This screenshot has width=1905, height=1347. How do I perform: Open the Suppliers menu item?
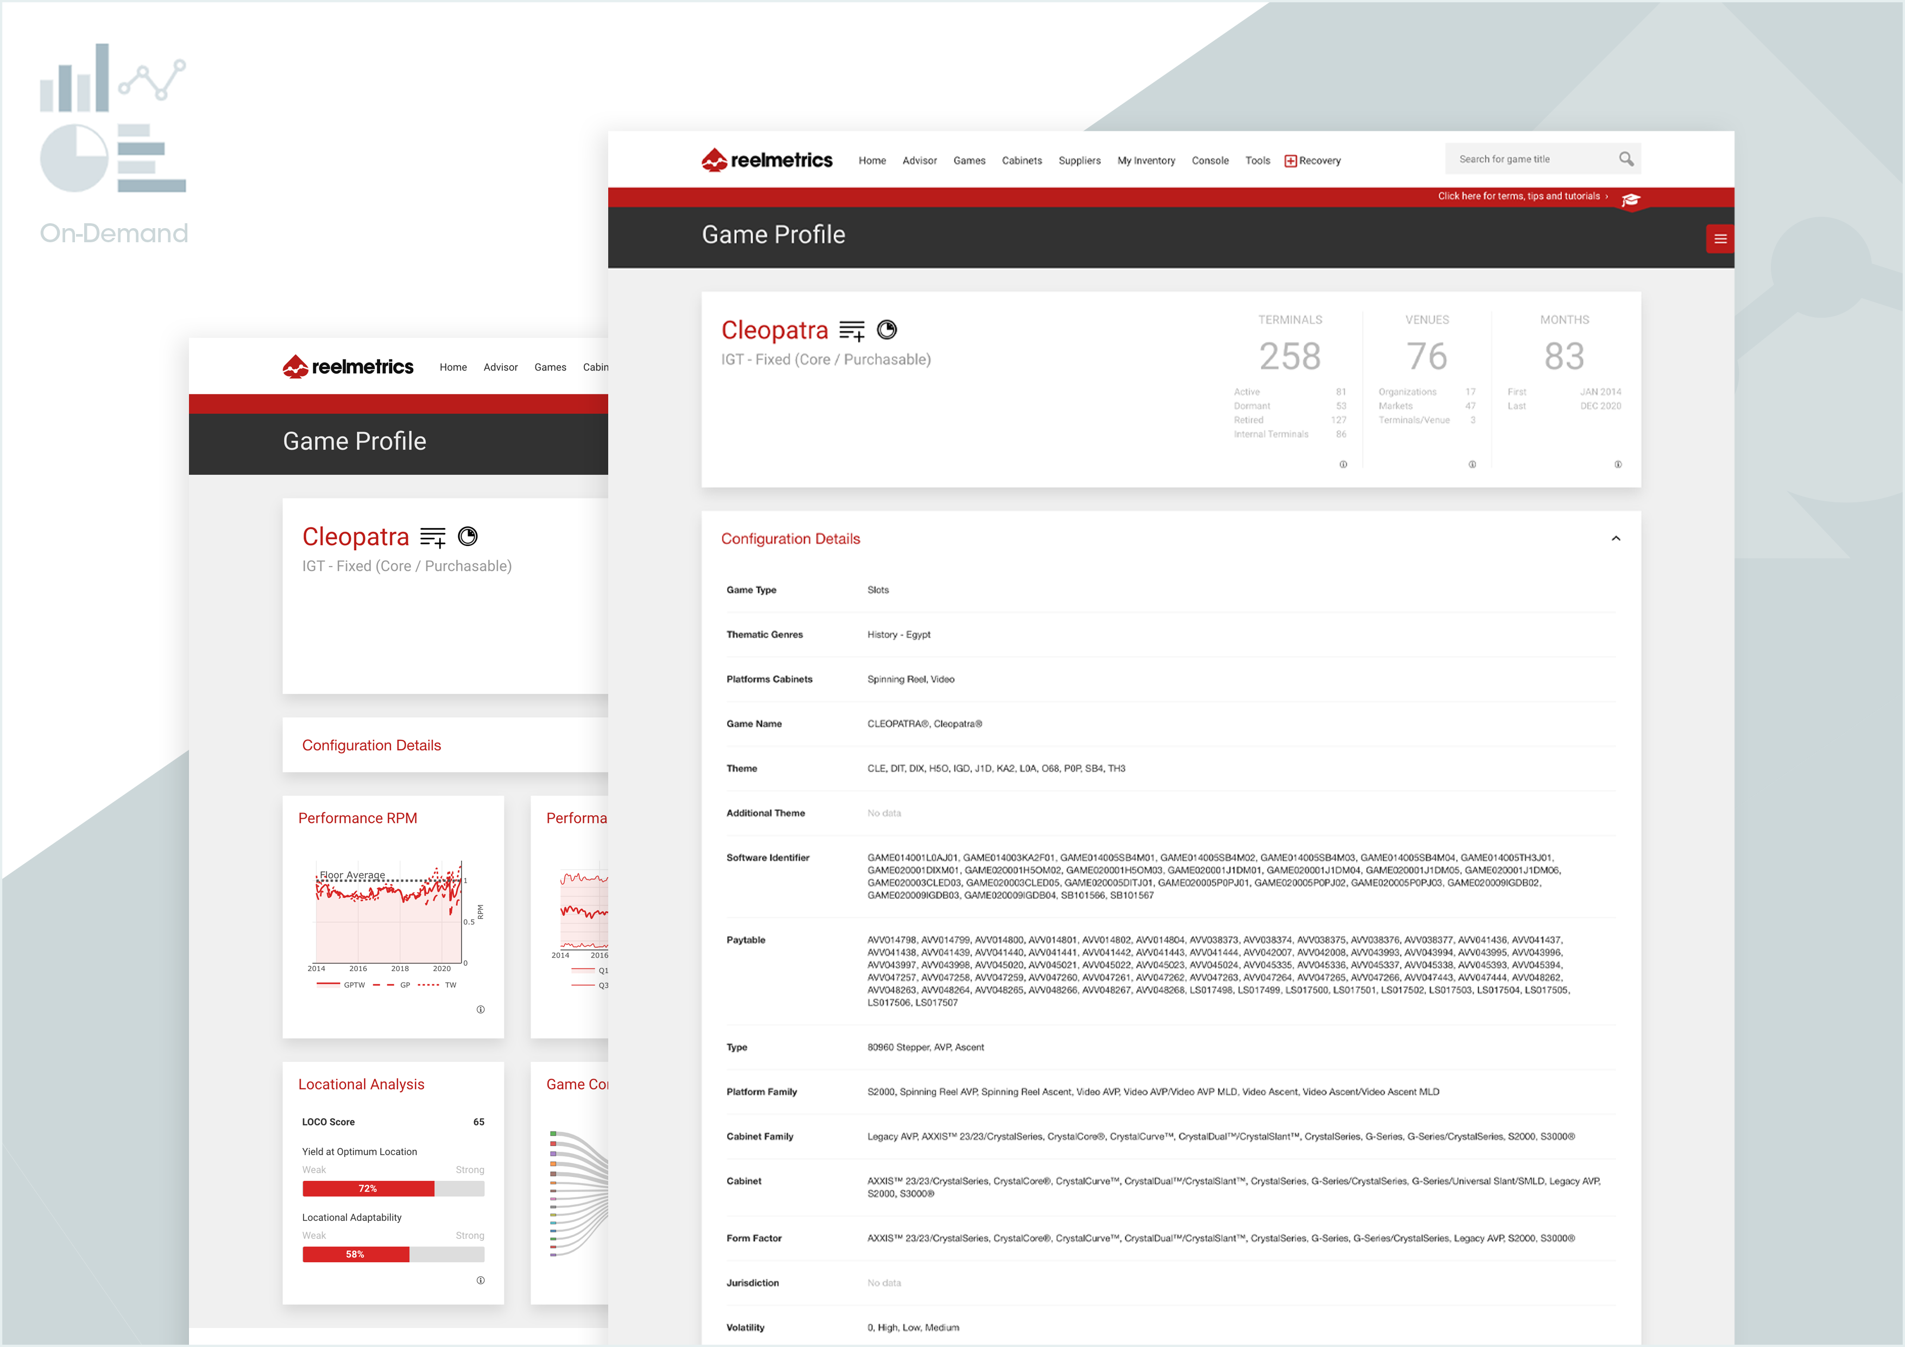(1080, 161)
